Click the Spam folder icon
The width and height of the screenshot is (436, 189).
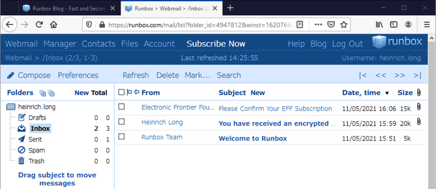click(22, 150)
